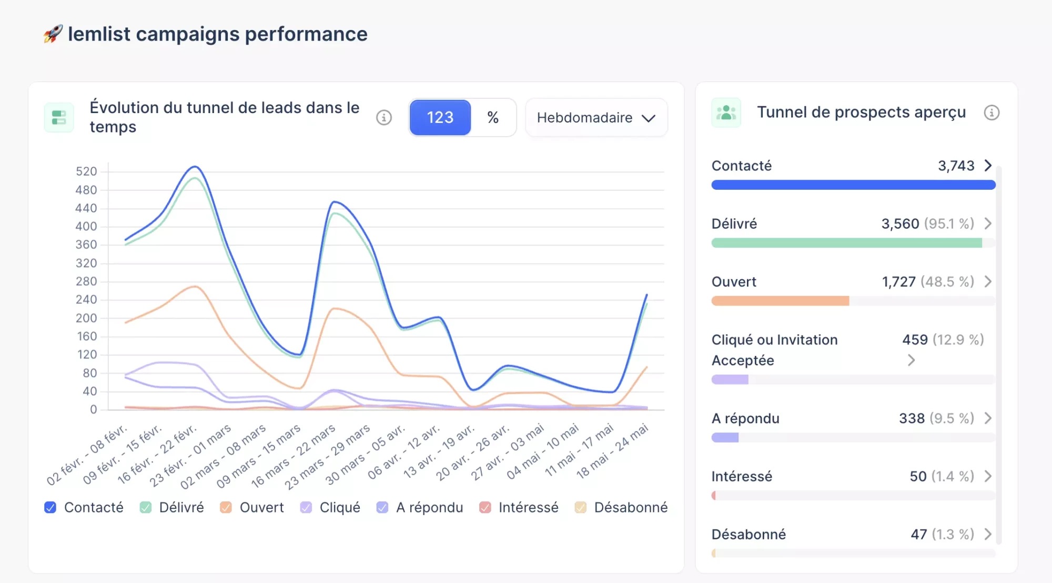The image size is (1052, 583).
Task: Click the Contacté label in the prospects funnel
Action: (742, 166)
